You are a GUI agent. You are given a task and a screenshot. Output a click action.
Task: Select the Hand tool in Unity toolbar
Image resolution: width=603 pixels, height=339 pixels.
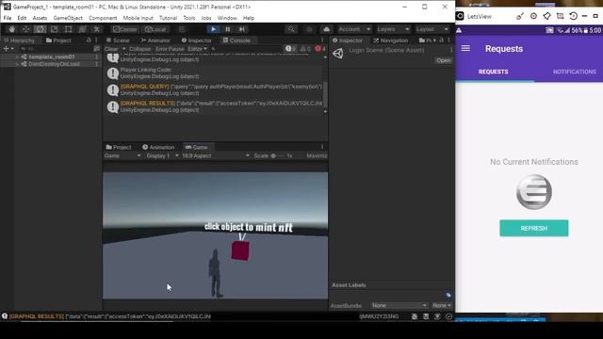(11, 29)
